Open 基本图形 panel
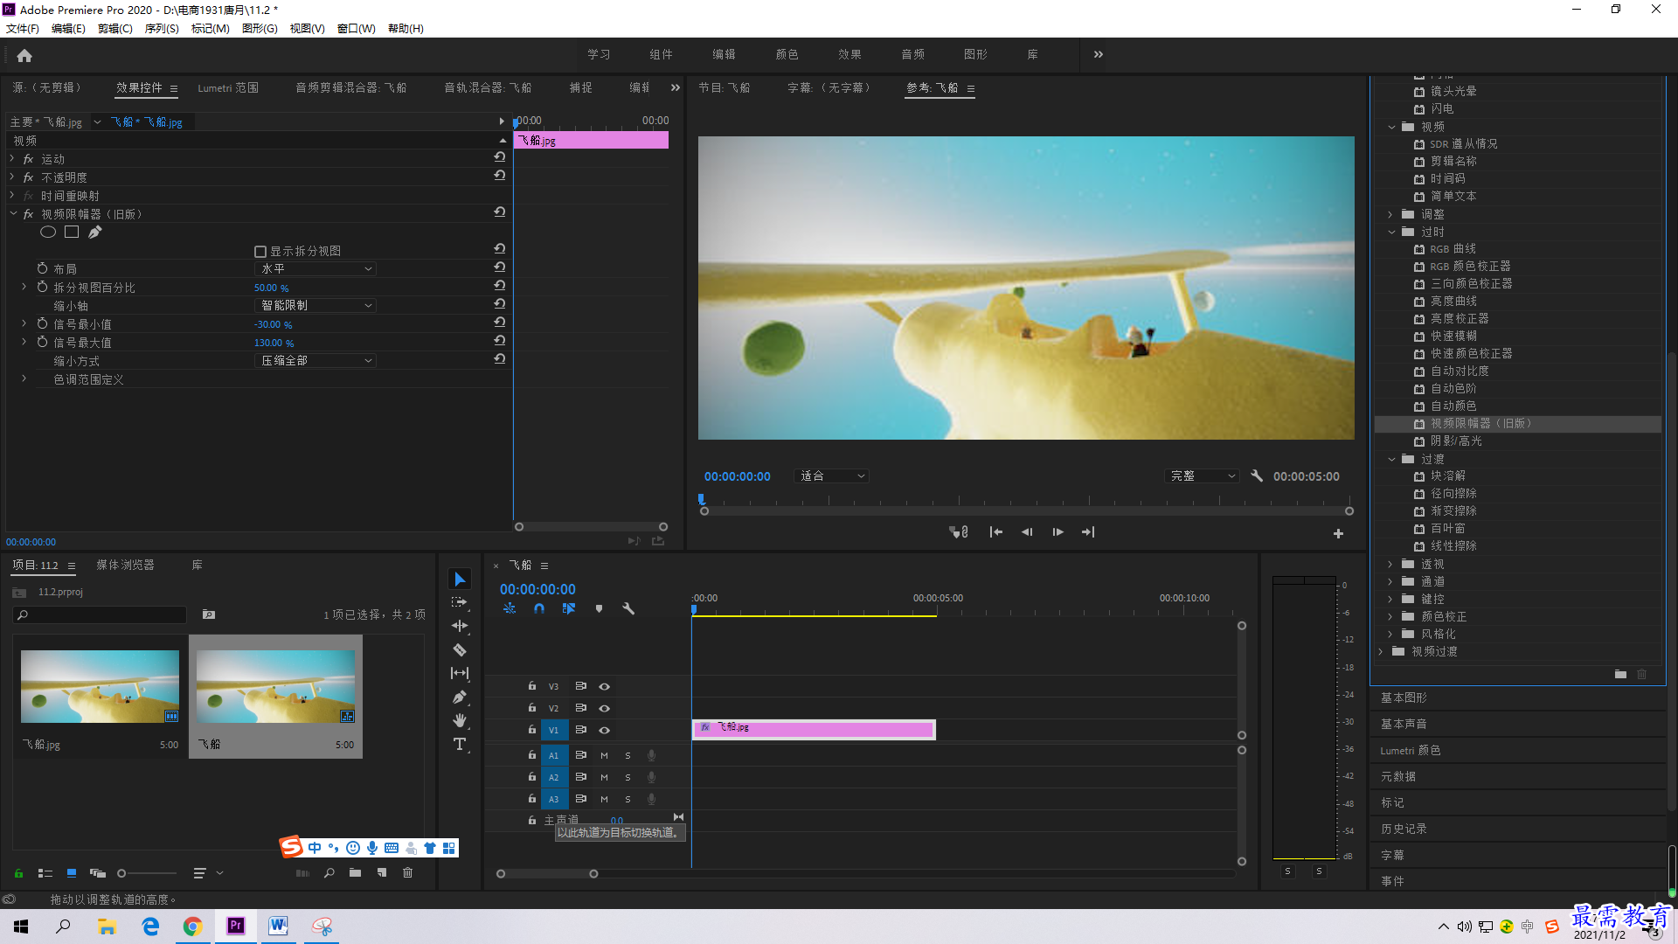1678x944 pixels. (1404, 698)
